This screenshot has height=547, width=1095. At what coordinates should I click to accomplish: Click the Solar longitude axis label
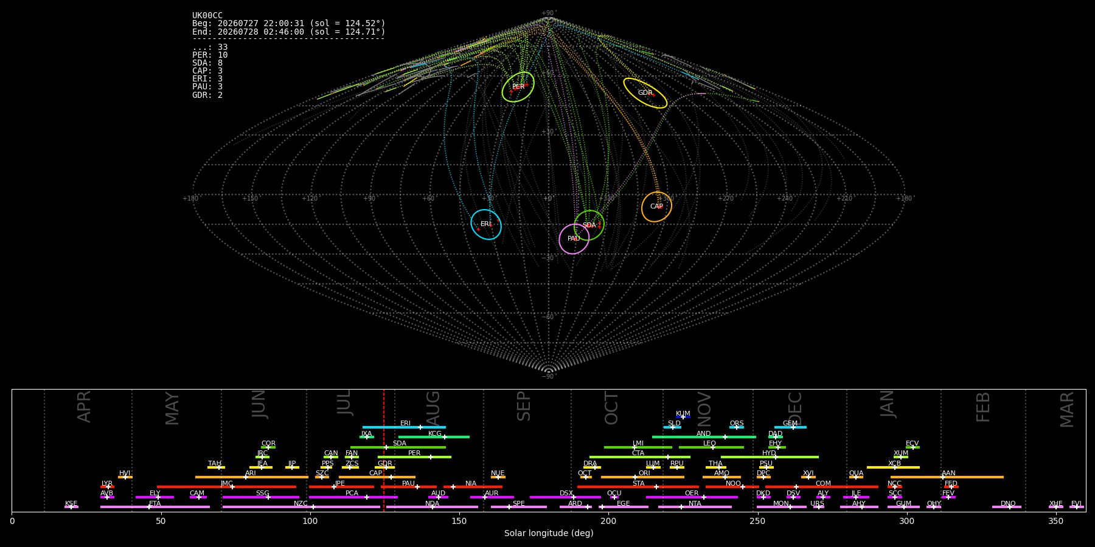[x=549, y=533]
